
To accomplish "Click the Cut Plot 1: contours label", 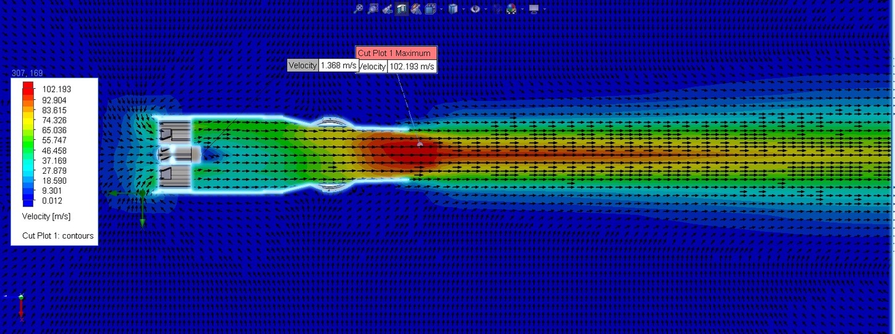I will click(57, 235).
